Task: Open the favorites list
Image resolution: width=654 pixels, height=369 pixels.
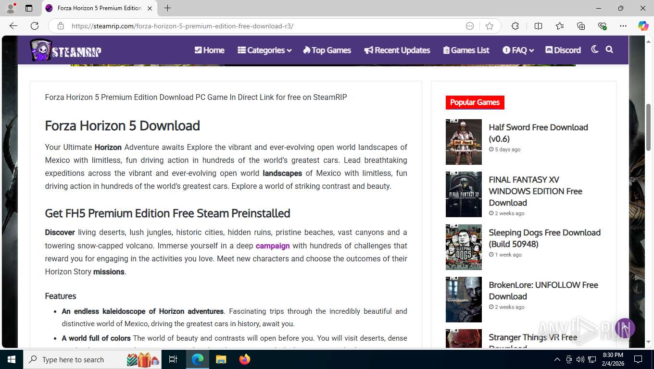Action: coord(560,26)
